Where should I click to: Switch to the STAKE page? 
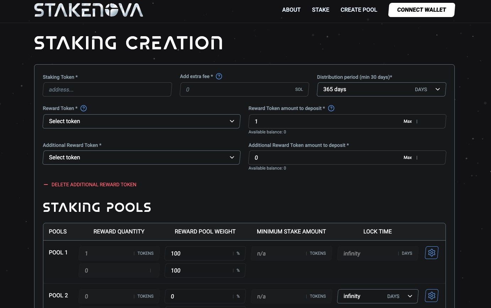pyautogui.click(x=320, y=10)
